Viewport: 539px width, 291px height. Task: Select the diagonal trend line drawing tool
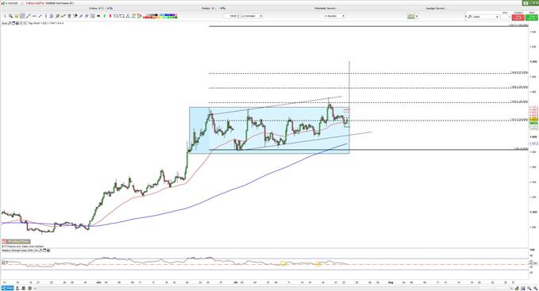click(x=29, y=16)
